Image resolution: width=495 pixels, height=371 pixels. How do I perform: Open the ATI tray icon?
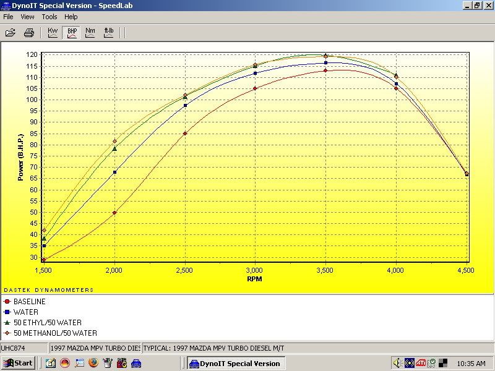click(x=421, y=363)
